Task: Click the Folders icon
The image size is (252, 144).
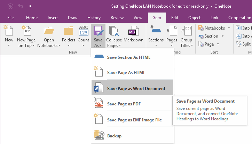Action: click(68, 31)
